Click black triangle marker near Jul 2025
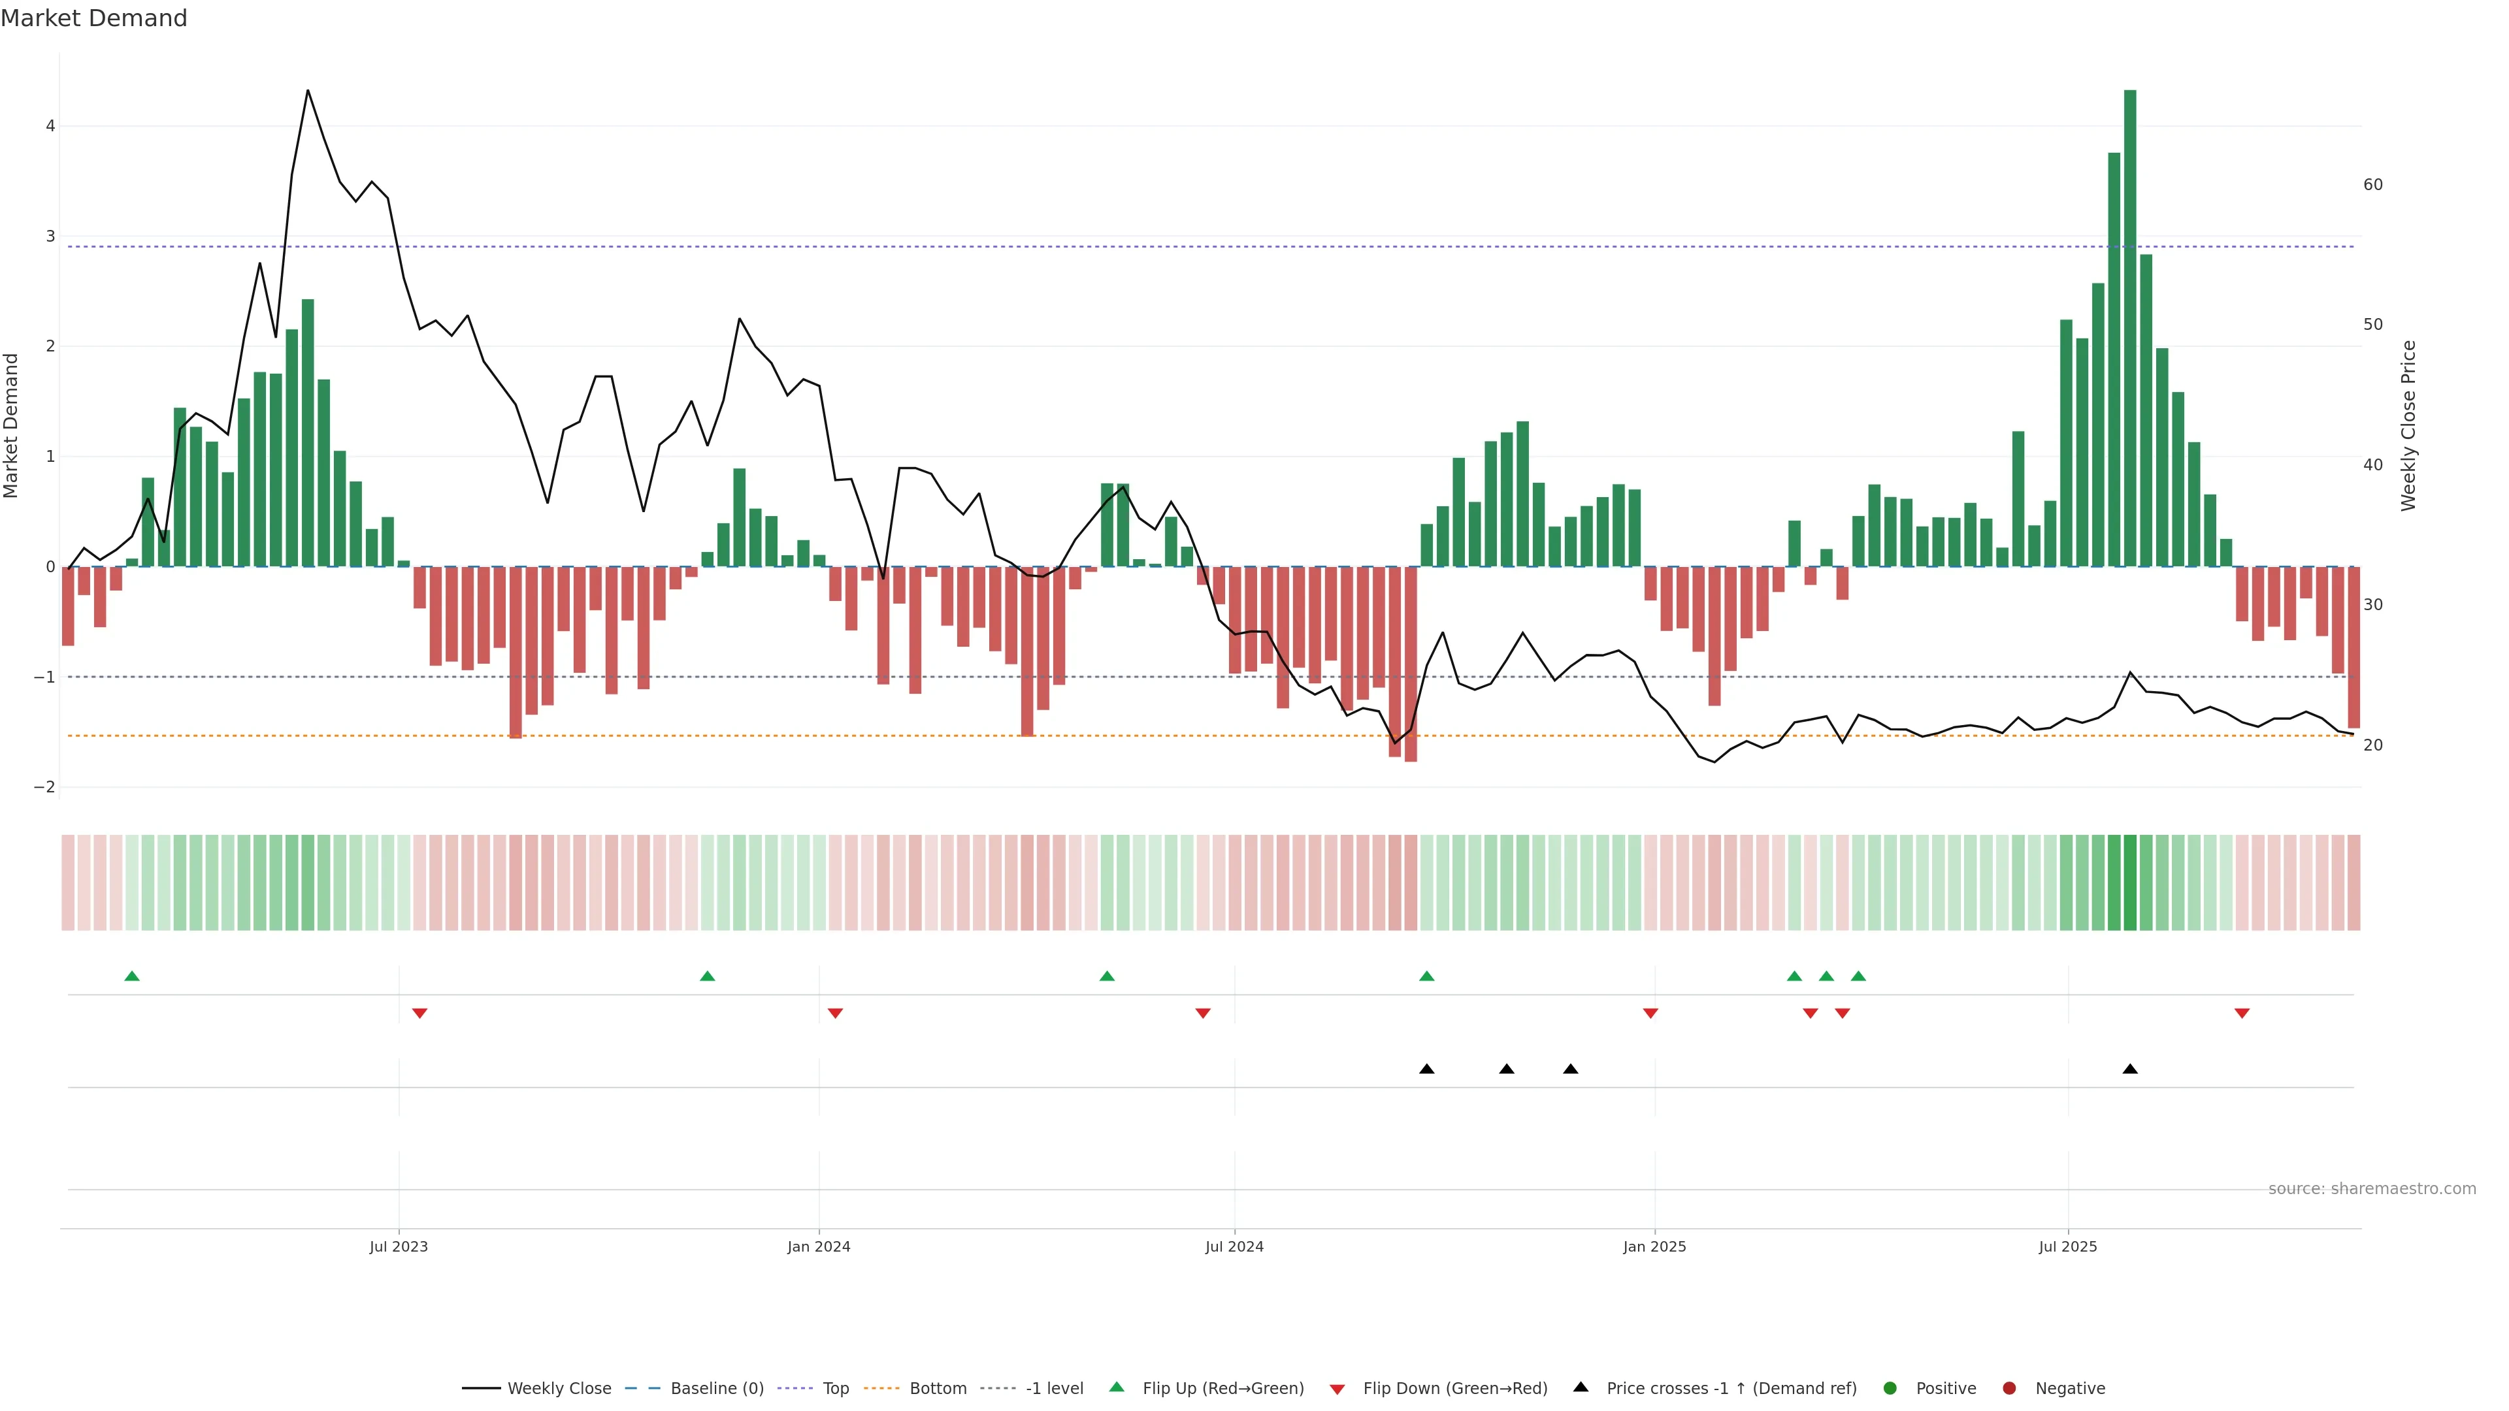The height and width of the screenshot is (1411, 2509). 2130,1069
